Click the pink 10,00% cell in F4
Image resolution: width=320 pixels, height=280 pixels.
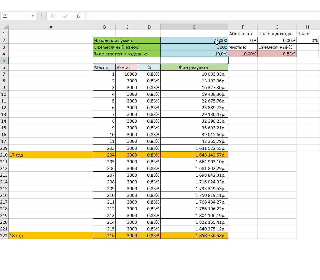(x=243, y=54)
